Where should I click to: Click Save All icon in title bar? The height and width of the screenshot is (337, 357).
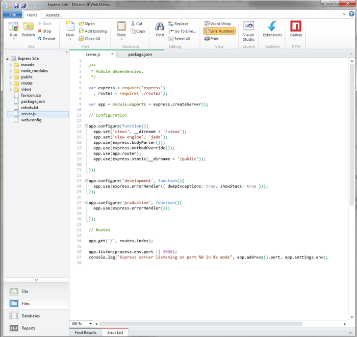click(x=23, y=6)
